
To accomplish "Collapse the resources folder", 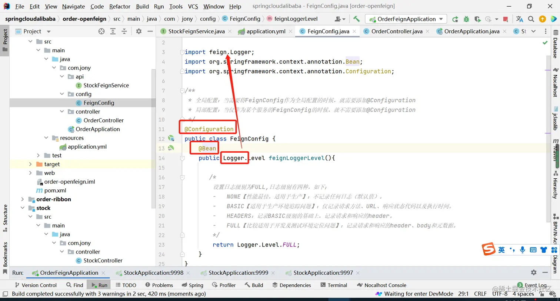I will click(x=46, y=138).
